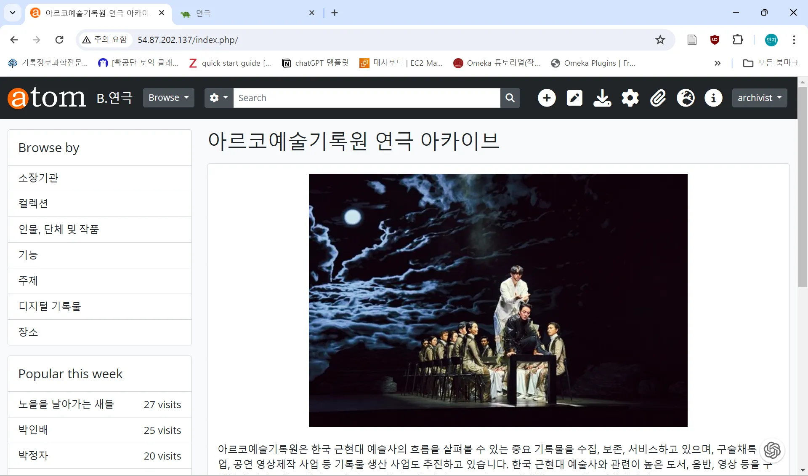808x476 pixels.
Task: Click the Quick links info icon
Action: [713, 98]
